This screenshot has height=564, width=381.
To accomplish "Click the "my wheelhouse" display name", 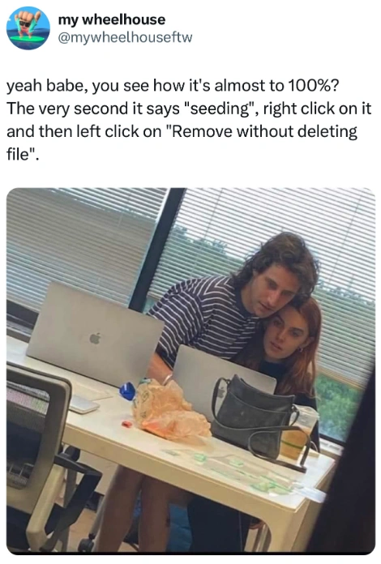I will pos(112,19).
